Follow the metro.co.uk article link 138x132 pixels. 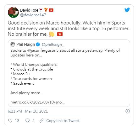coord(37,102)
